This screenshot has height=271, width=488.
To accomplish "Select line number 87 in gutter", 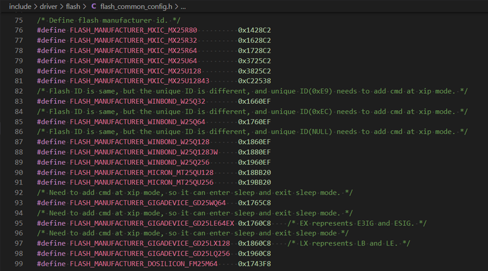I will pos(19,142).
